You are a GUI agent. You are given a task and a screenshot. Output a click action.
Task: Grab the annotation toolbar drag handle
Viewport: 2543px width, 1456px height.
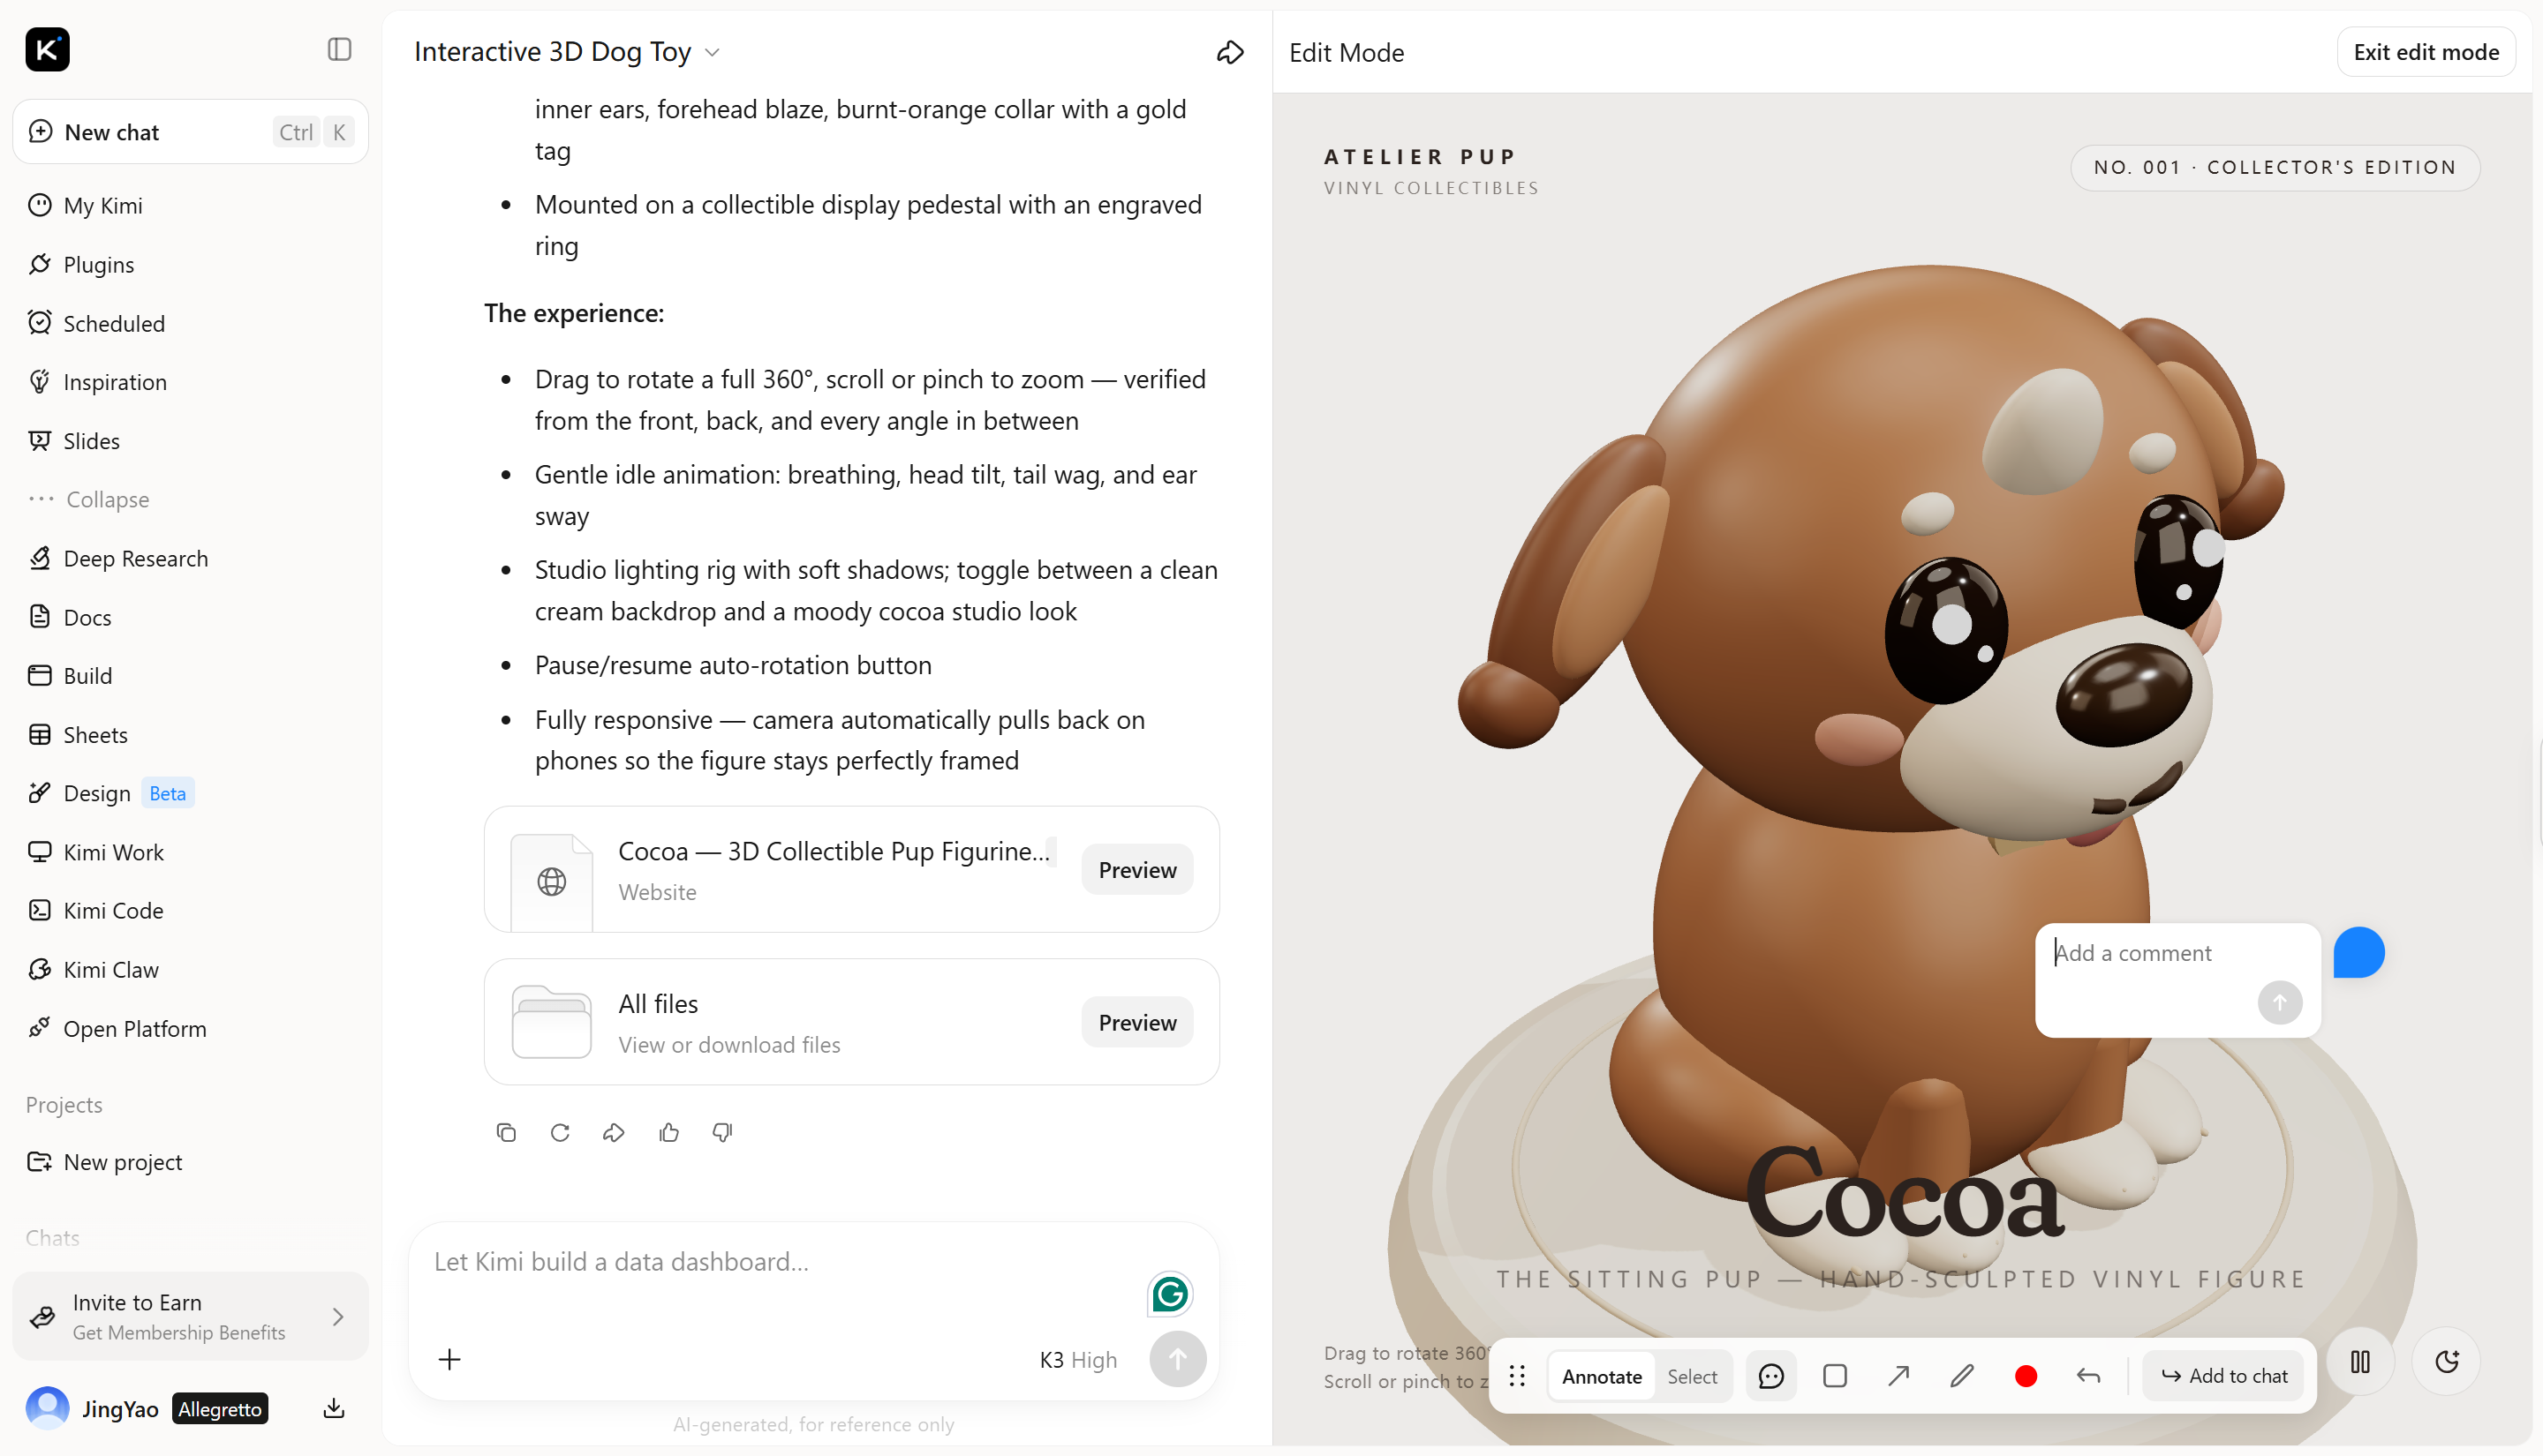[1517, 1376]
